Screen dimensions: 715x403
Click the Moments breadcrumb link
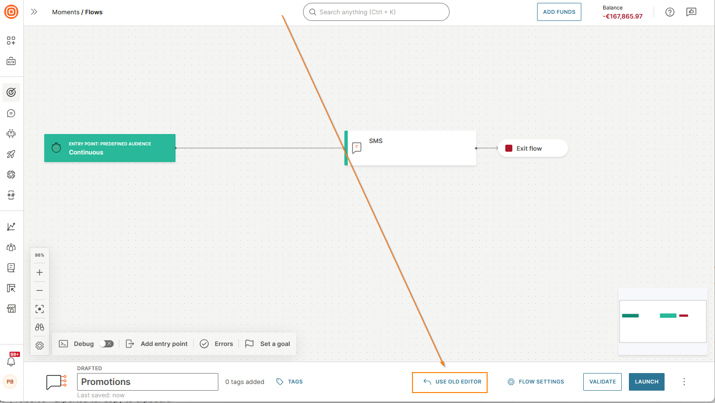[x=66, y=12]
